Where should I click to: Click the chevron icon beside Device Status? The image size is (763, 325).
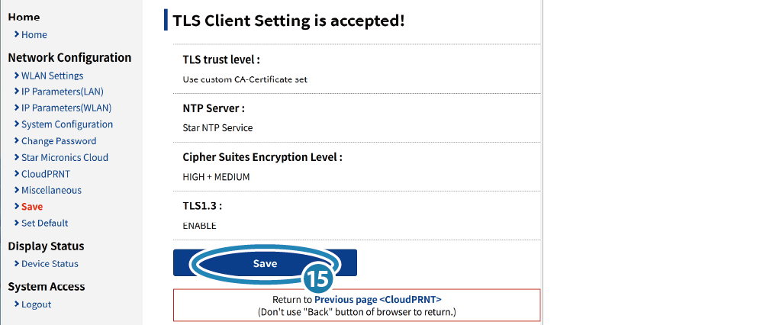click(17, 264)
